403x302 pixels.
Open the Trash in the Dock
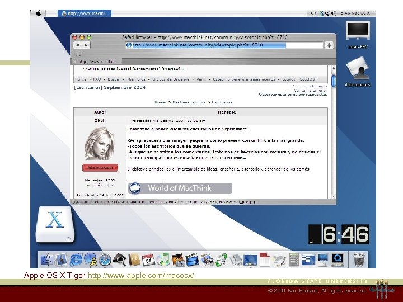click(x=359, y=259)
